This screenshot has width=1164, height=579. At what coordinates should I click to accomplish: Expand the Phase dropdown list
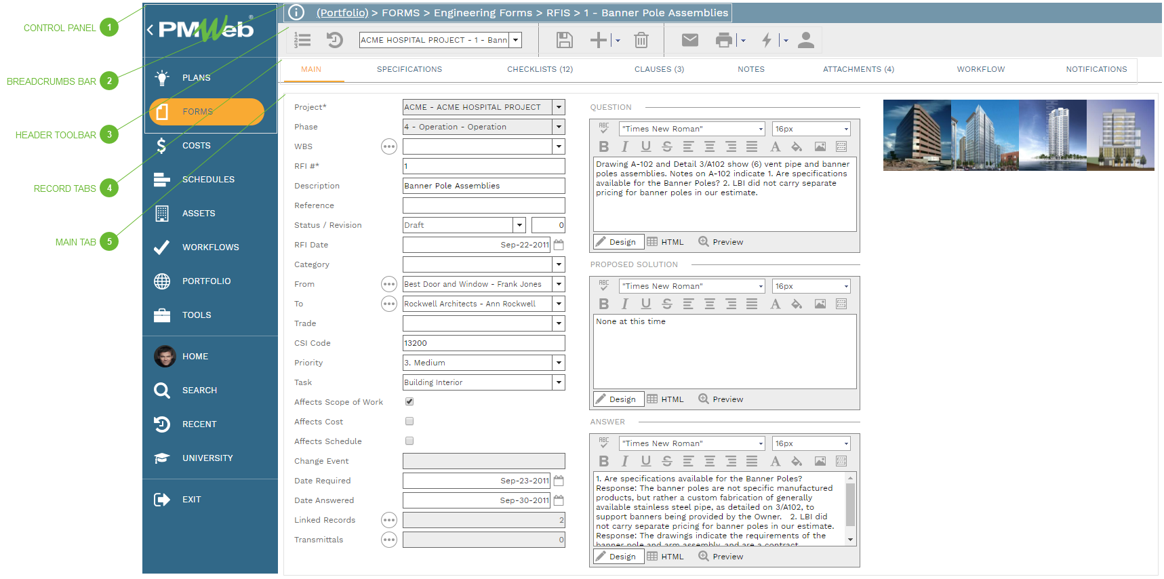point(559,127)
